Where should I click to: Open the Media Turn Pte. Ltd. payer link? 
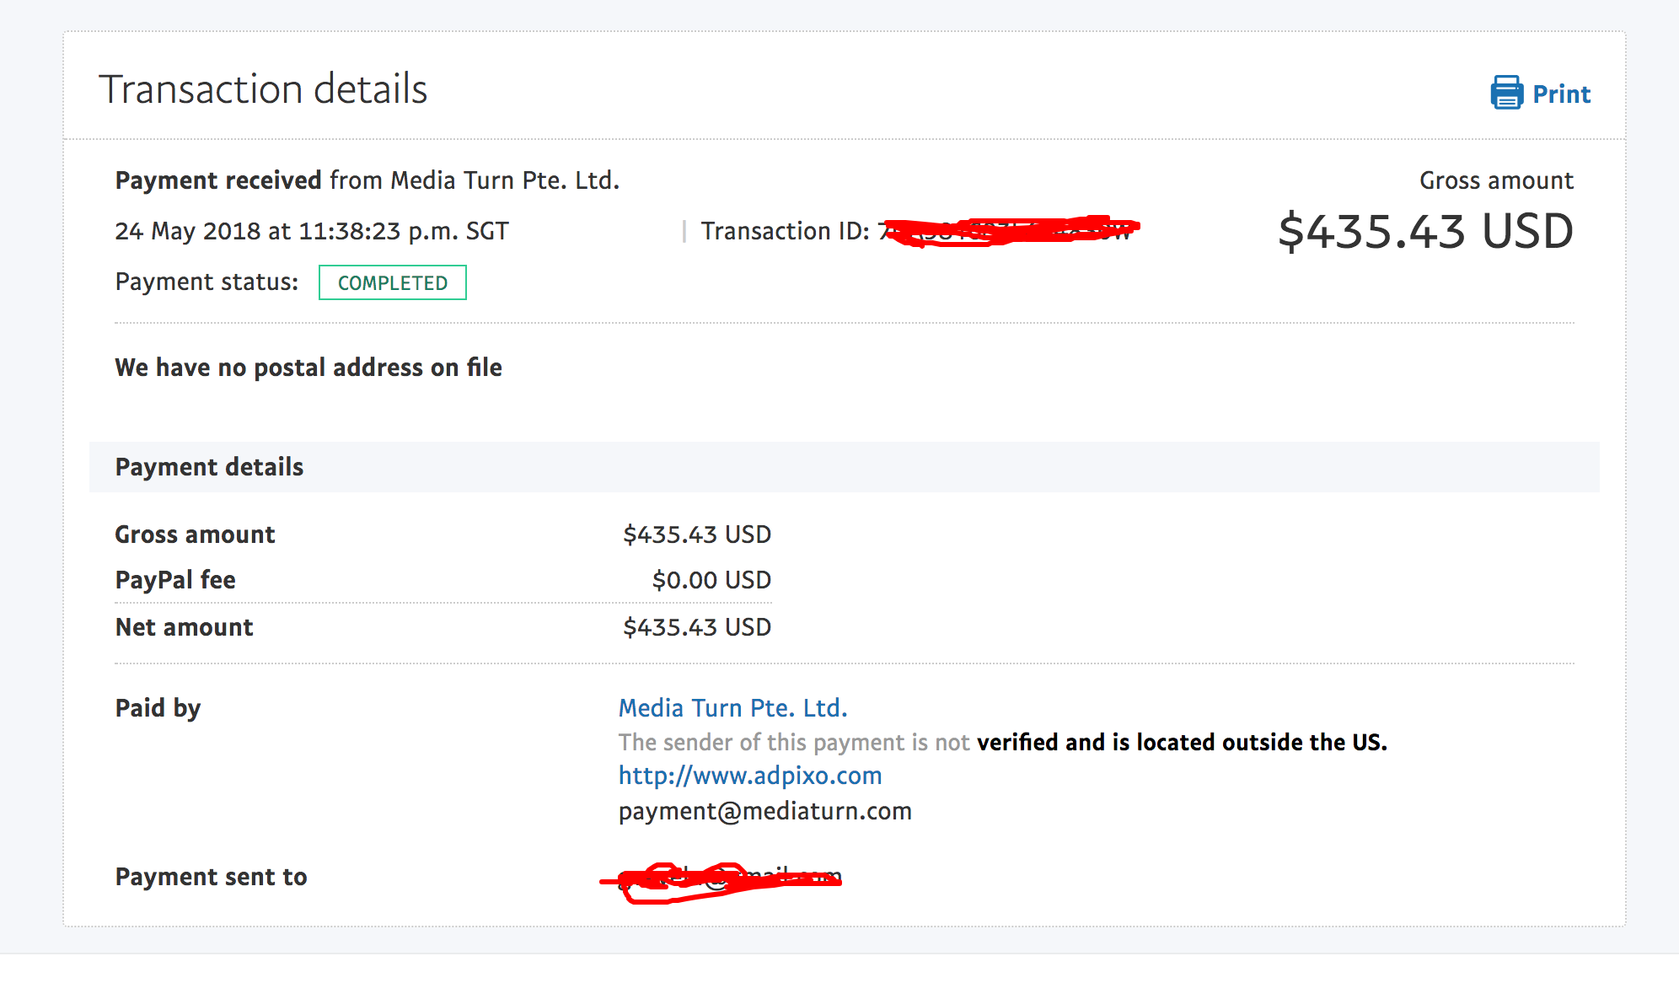[x=732, y=708]
